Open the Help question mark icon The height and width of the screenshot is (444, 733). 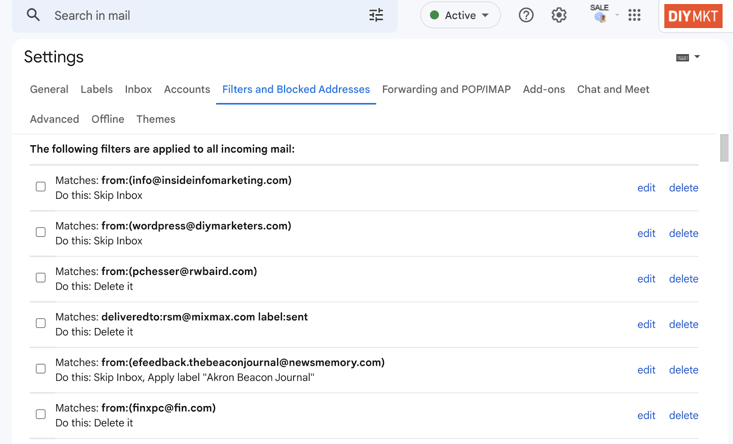point(526,15)
